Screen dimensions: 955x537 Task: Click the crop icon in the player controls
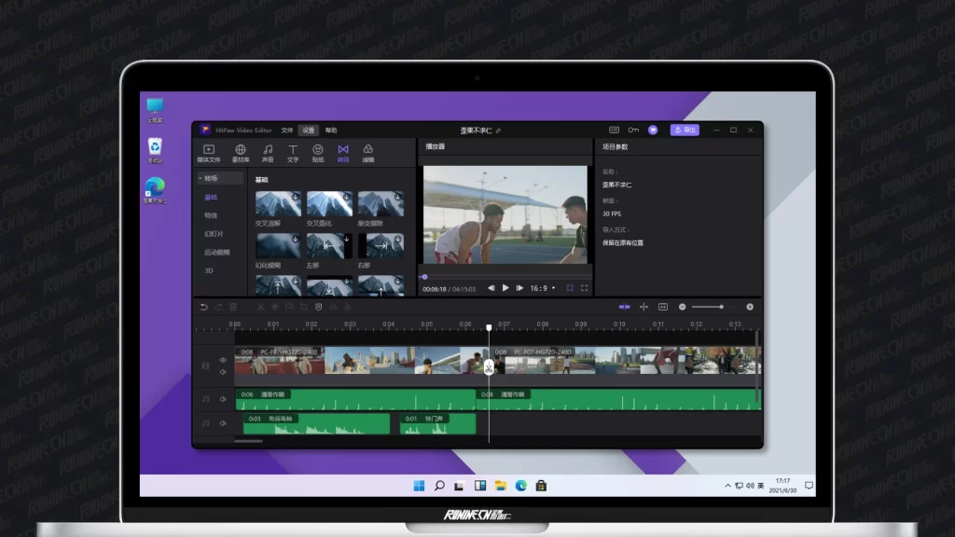pyautogui.click(x=570, y=288)
